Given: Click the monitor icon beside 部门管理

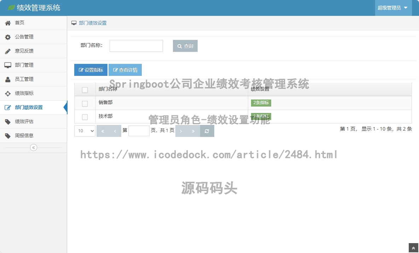Looking at the screenshot, I should click(x=8, y=65).
